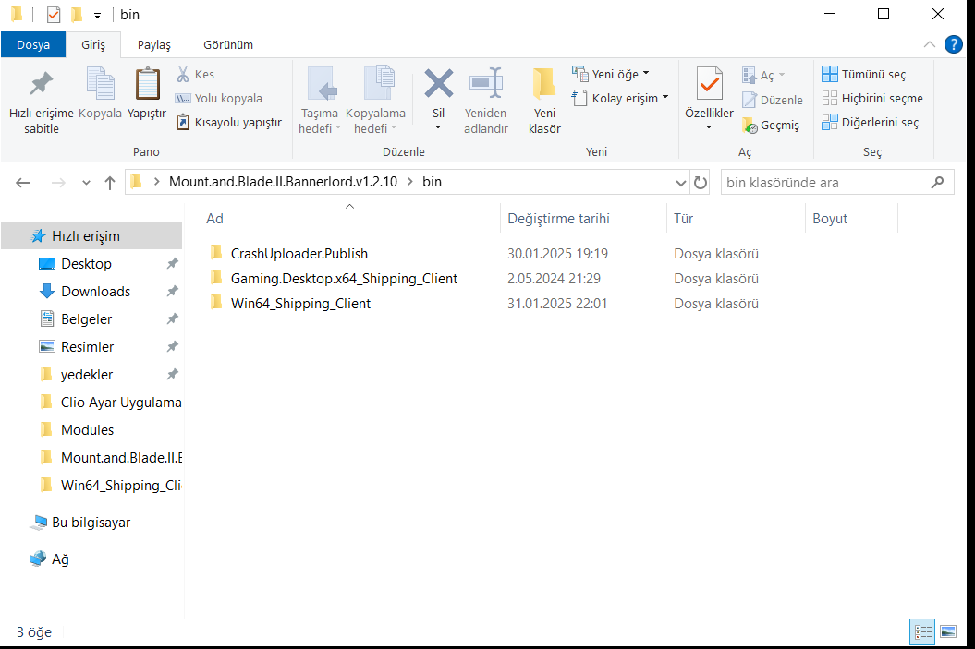Select Ağ (network) in navigation pane
Screen dimensions: 975x649
pyautogui.click(x=60, y=559)
